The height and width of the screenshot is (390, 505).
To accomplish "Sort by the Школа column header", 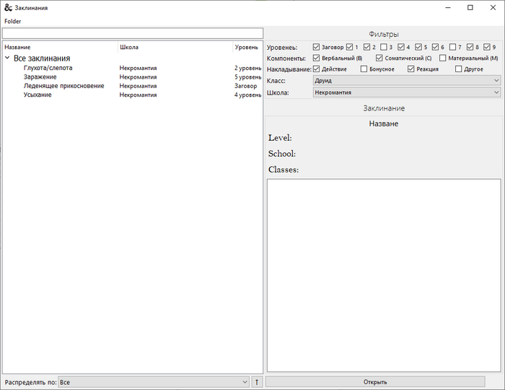I will [x=128, y=47].
